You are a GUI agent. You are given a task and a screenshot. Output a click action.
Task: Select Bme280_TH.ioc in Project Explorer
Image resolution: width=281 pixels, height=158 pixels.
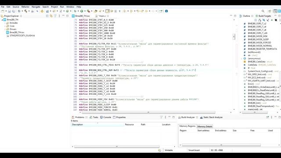point(15,32)
